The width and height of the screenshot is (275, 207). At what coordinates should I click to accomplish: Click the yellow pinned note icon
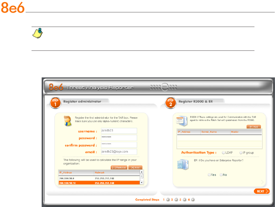[37, 33]
